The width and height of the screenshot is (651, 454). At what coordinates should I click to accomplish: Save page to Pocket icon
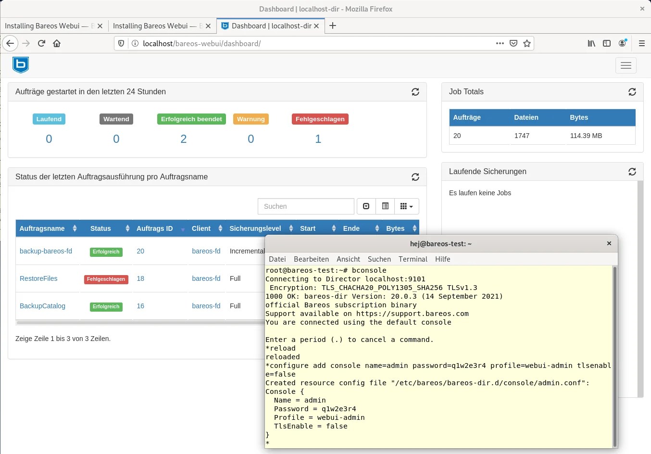[x=513, y=43]
